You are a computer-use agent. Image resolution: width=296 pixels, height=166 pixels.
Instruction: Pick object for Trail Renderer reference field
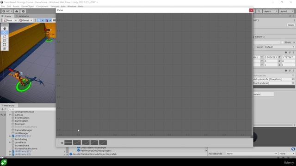(293, 83)
